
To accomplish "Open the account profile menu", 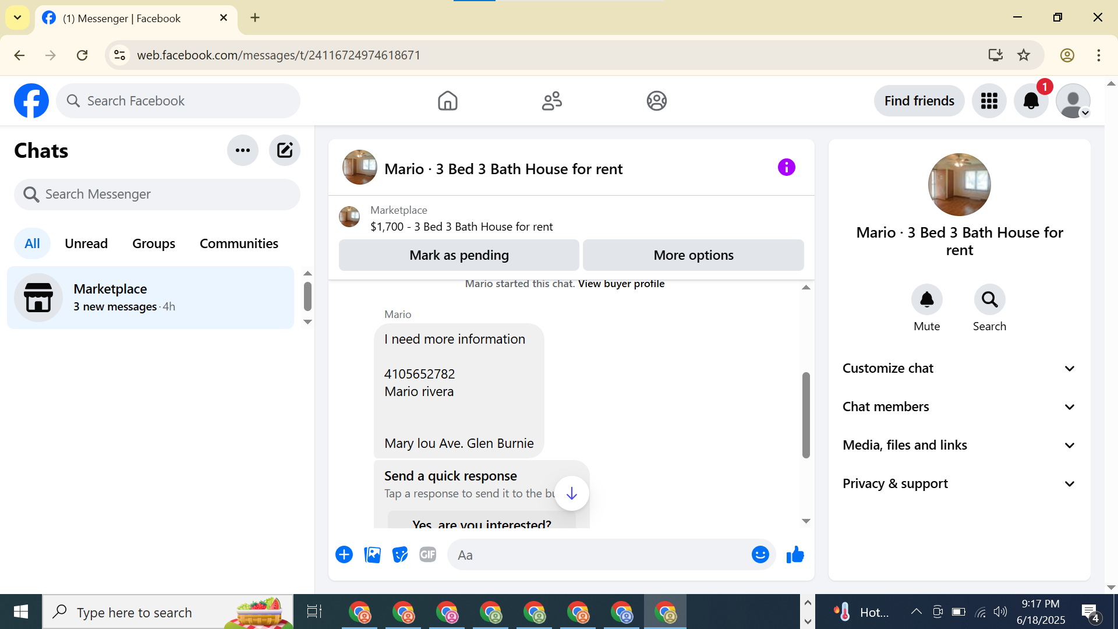I will click(x=1073, y=101).
